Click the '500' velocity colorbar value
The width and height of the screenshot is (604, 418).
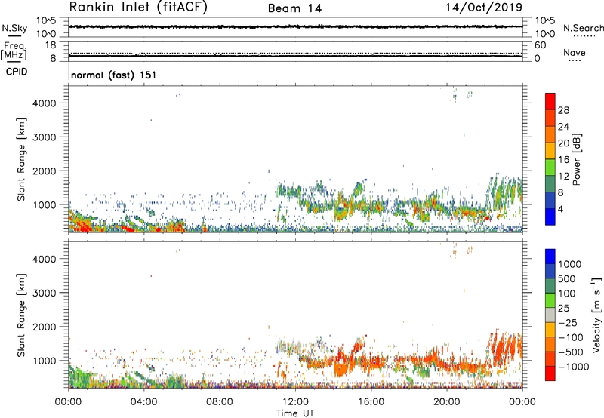point(567,279)
